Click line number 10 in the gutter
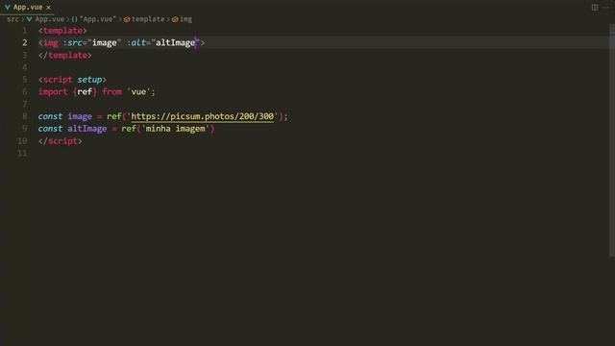615x346 pixels. click(x=22, y=141)
